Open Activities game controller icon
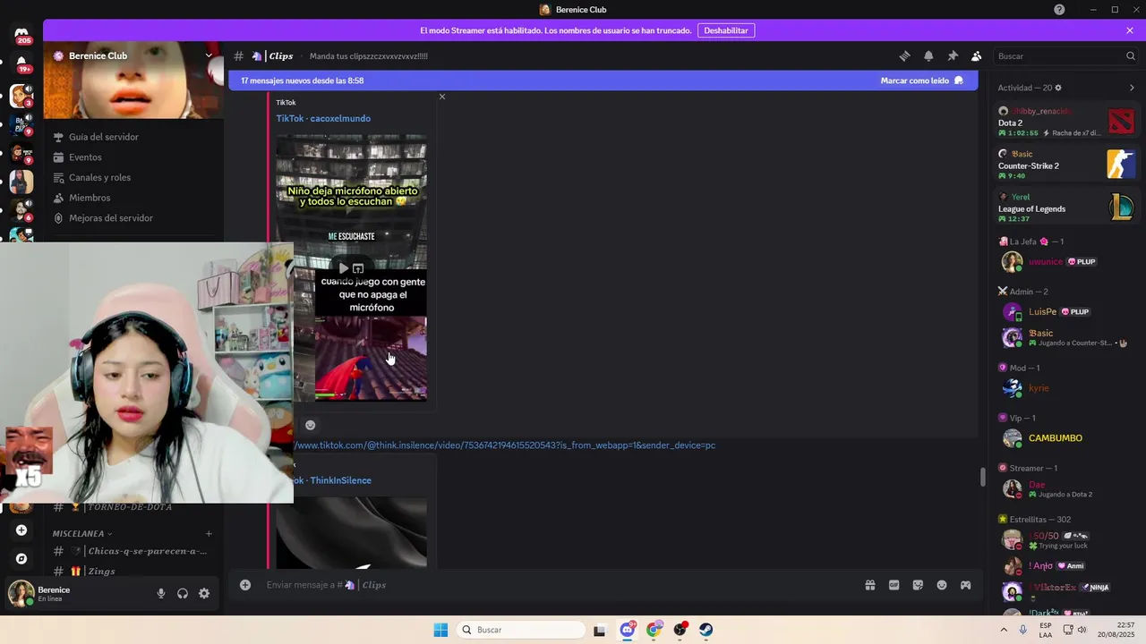Screen dimensions: 1146x644 coord(966,585)
